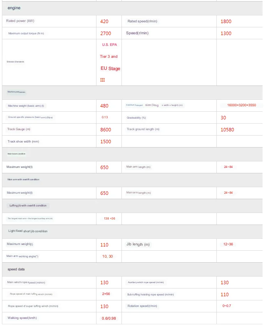Click the Gradeability label
The width and height of the screenshot is (266, 327).
(136, 117)
